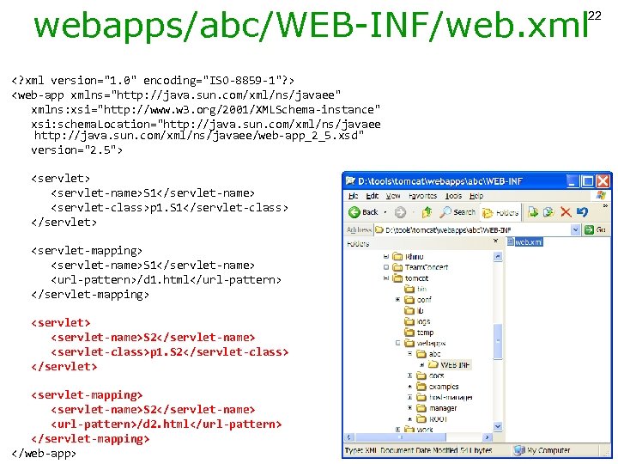
Task: Expand the examples tree node
Action: click(410, 387)
